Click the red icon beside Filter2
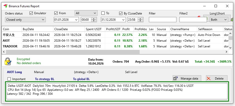This screenshot has height=106, width=235. [199, 17]
